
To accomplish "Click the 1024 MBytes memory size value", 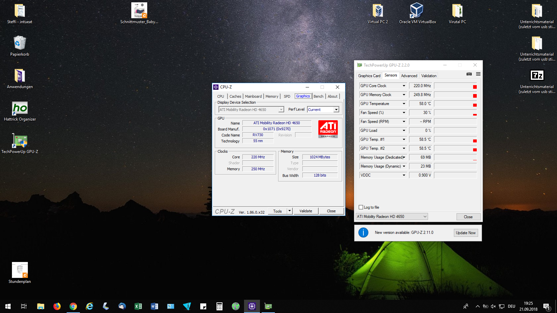I will pyautogui.click(x=320, y=157).
